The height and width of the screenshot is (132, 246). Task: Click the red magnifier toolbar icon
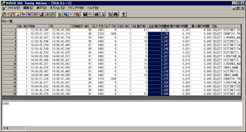pyautogui.click(x=77, y=14)
